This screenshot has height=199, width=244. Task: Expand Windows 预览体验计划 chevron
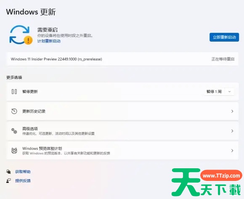232,151
